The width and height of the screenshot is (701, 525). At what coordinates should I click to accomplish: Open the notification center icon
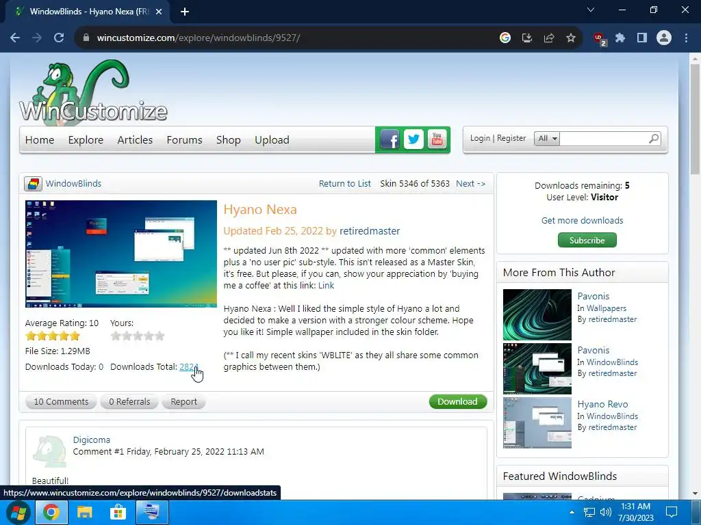(672, 512)
